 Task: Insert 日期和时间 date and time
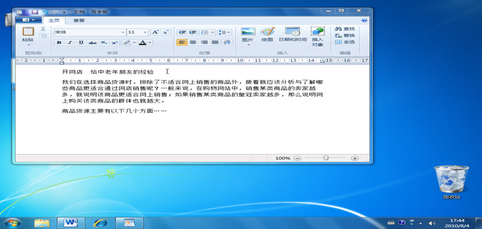[x=292, y=32]
